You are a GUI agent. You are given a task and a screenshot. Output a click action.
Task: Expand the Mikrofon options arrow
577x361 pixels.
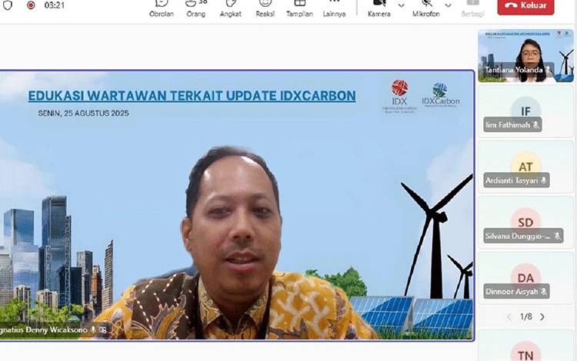coord(448,5)
